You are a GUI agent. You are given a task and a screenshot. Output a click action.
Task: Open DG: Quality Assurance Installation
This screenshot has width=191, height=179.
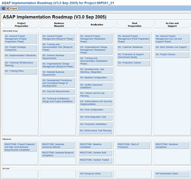(x=96, y=86)
